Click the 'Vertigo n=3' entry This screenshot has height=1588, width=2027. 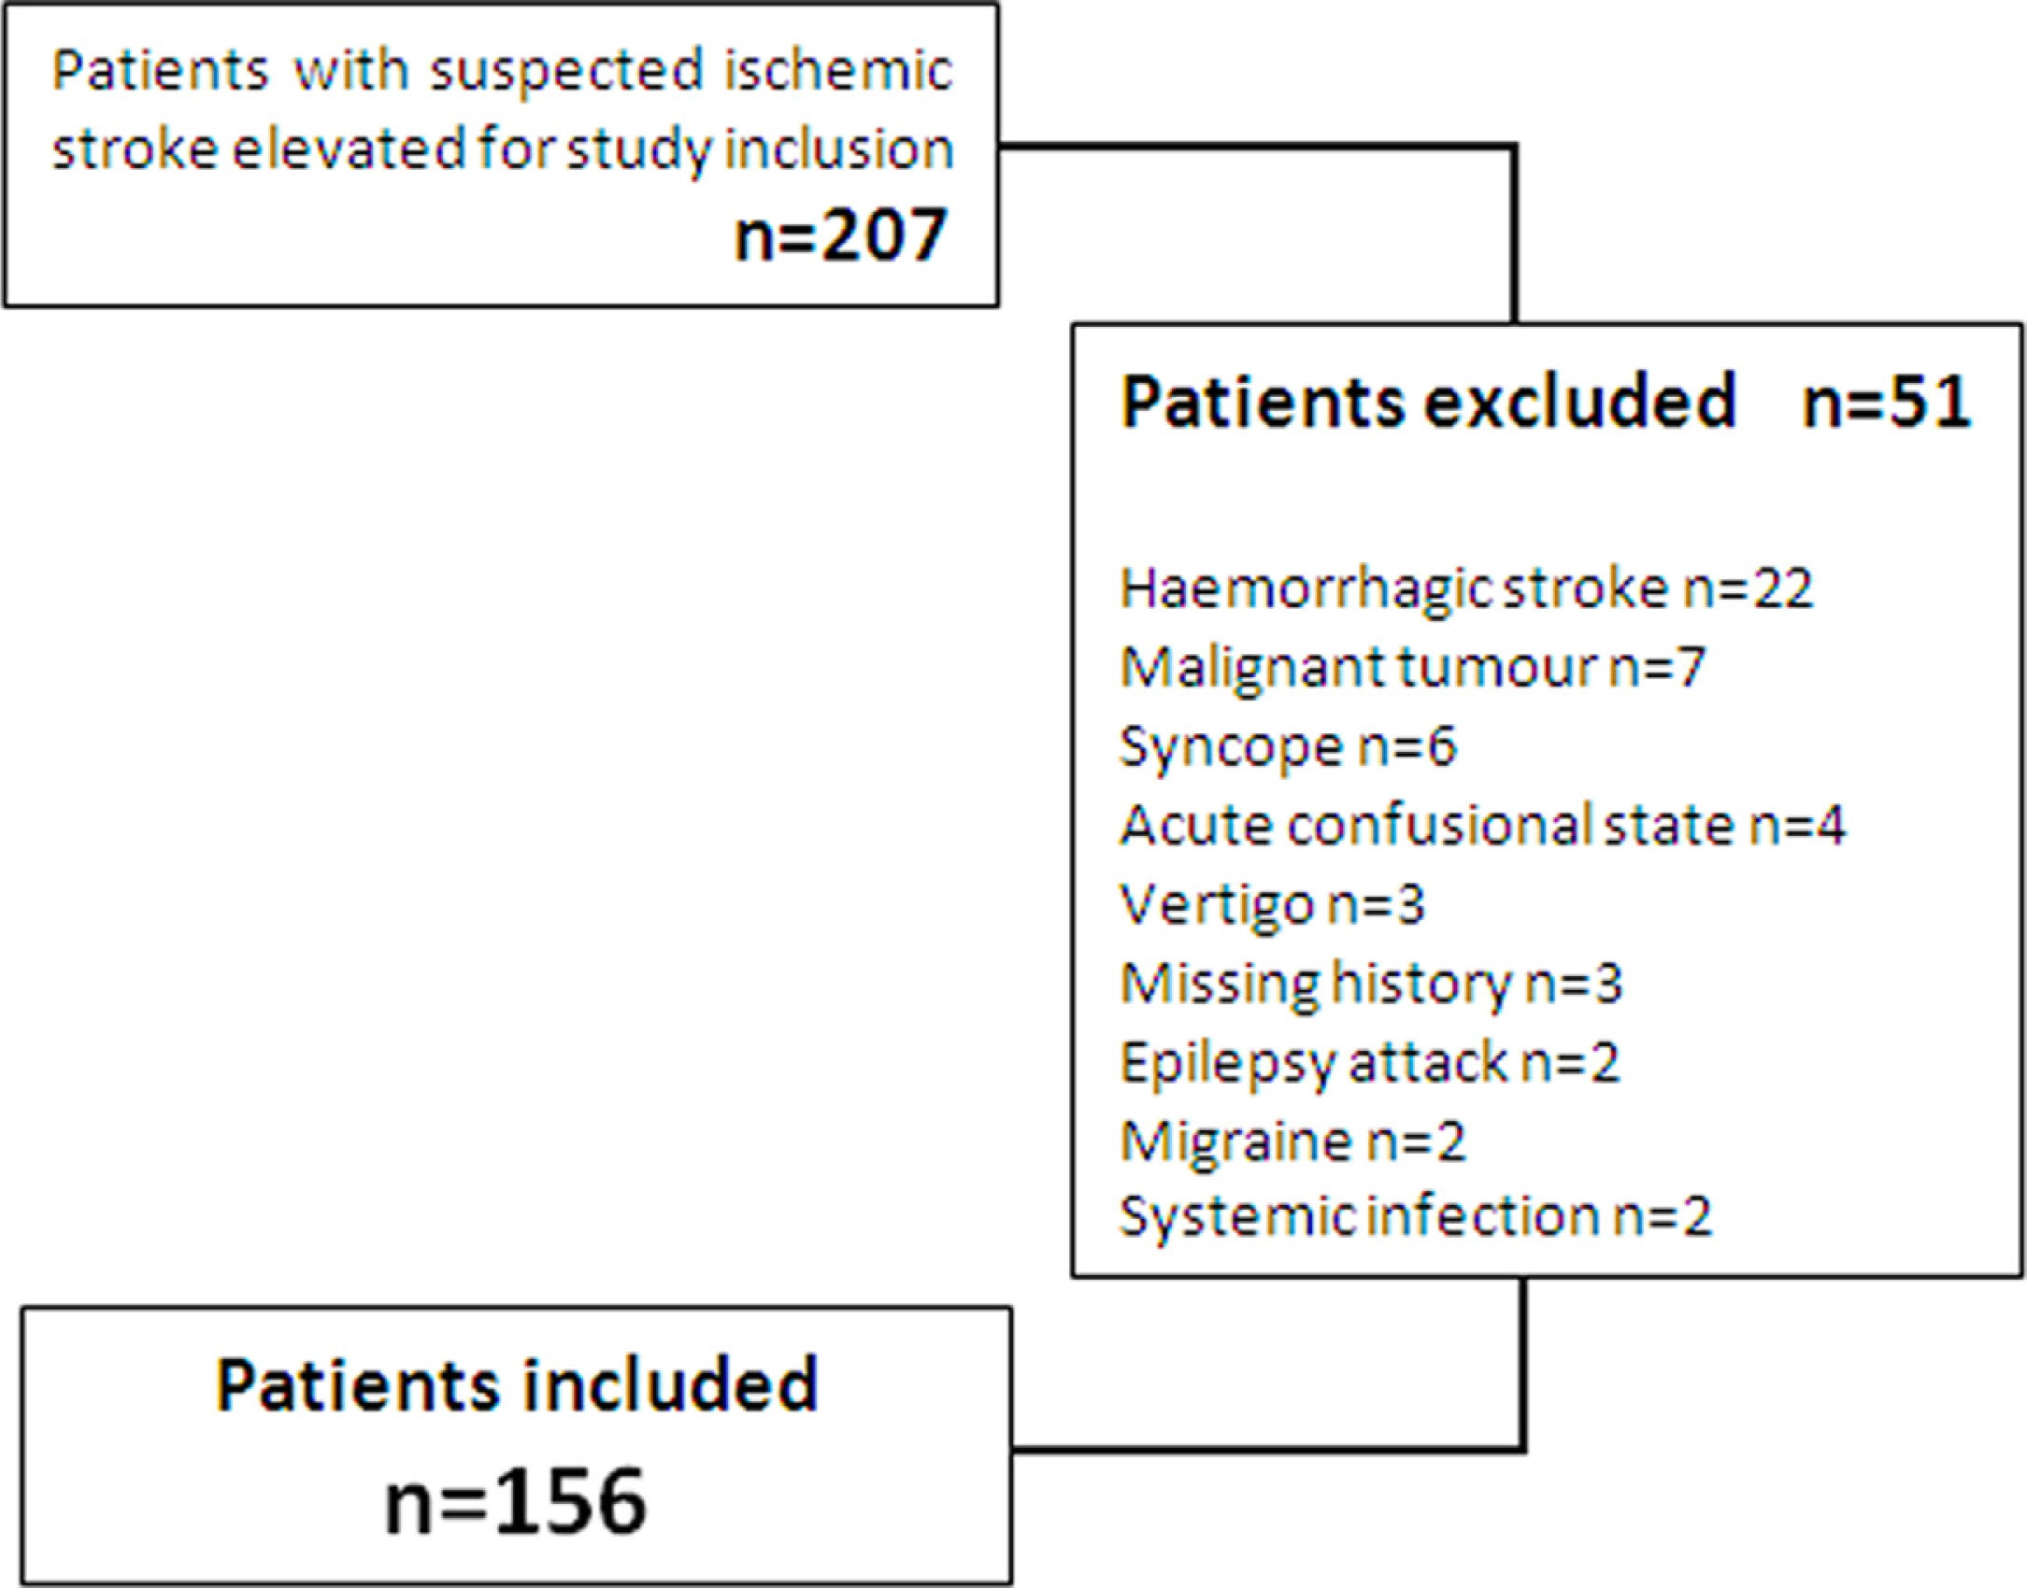click(1272, 904)
